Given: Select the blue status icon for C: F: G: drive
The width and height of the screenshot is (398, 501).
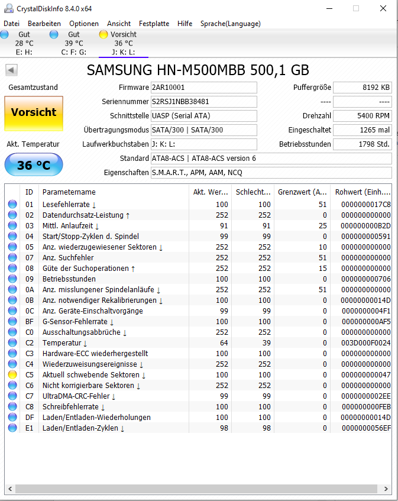Looking at the screenshot, I should coord(54,34).
